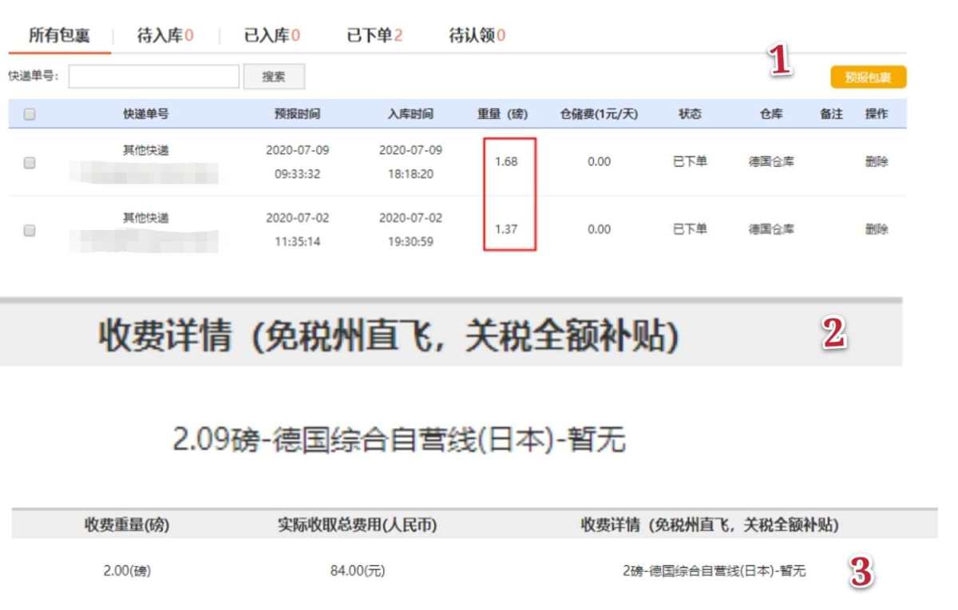This screenshot has width=958, height=610.
Task: Click the 2.00(磅) value
Action: point(127,572)
